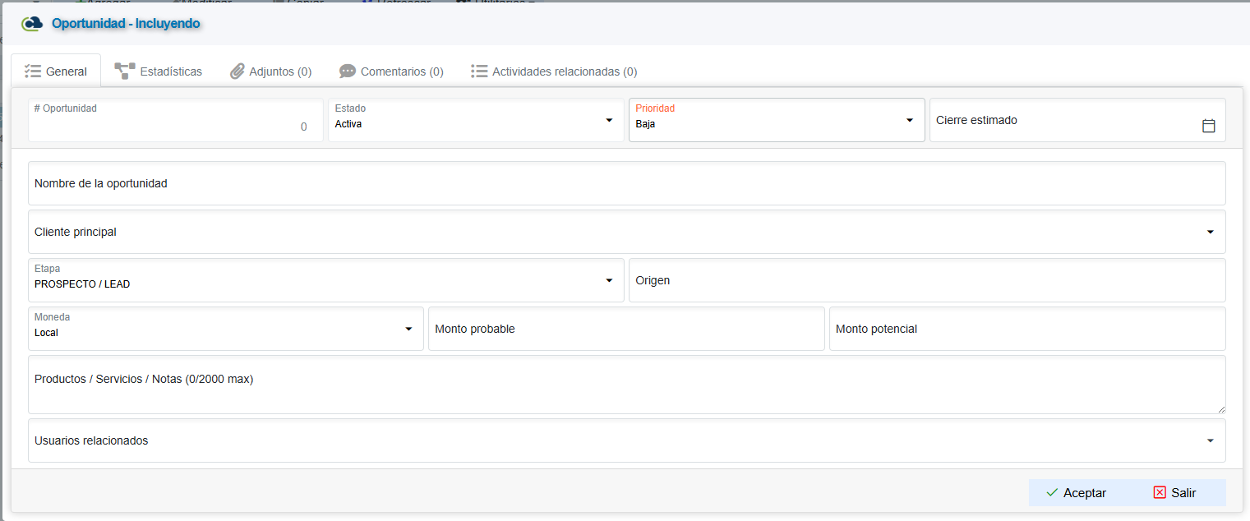
Task: Click the checklist icon on General tab
Action: click(33, 71)
